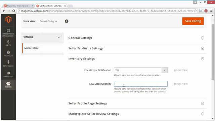Open the Customers sidebar icon
This screenshot has height=121, width=215.
[8, 64]
